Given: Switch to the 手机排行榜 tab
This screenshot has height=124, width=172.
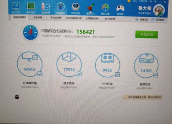Looking at the screenshot, I should (56, 18).
